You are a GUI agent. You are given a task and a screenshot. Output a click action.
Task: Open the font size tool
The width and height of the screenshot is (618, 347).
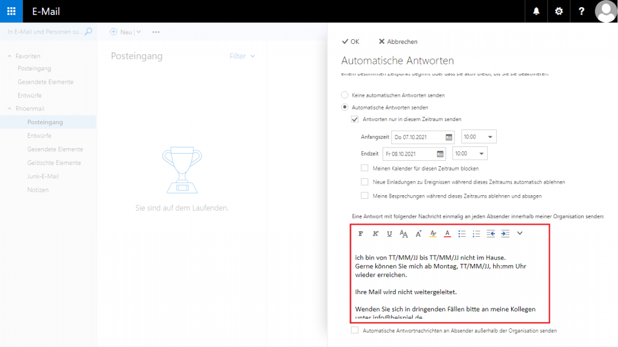[404, 234]
